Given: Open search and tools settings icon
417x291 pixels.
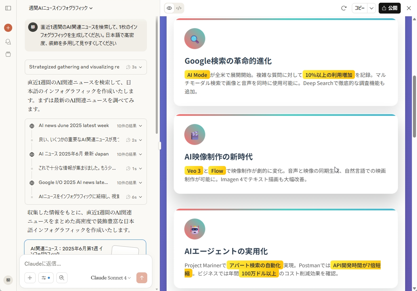Looking at the screenshot, I should (46, 278).
